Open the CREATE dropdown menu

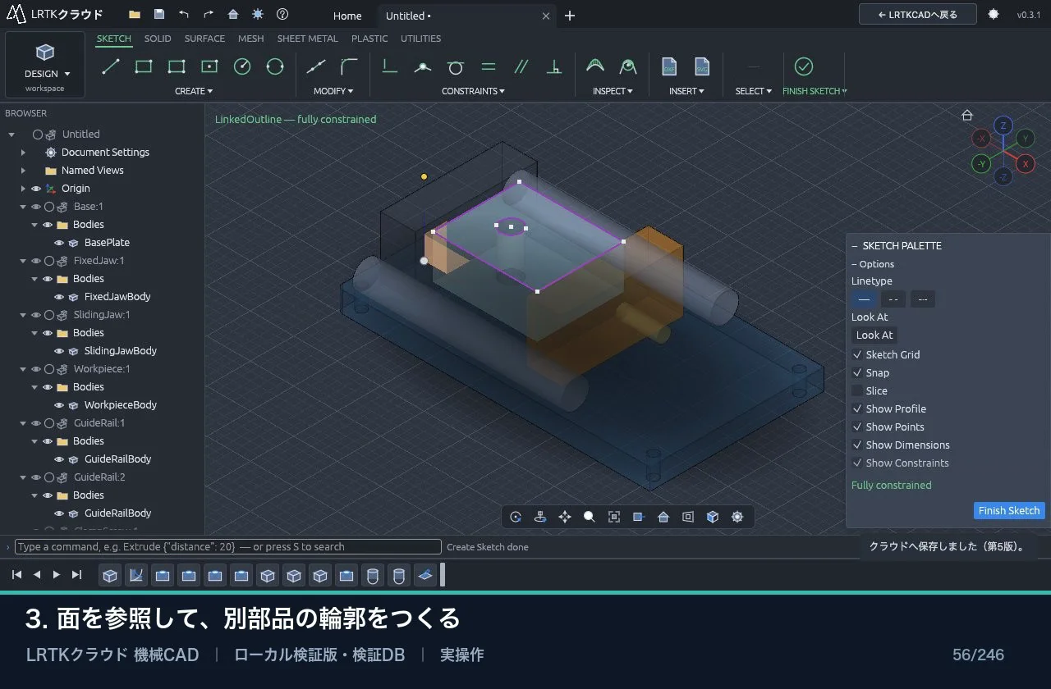[194, 91]
